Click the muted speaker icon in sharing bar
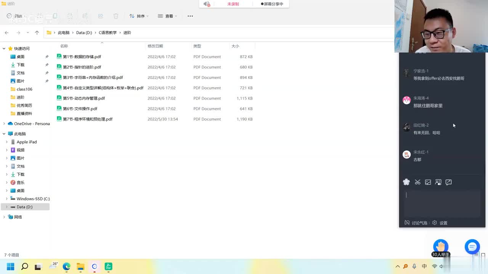This screenshot has height=274, width=488. tap(207, 4)
